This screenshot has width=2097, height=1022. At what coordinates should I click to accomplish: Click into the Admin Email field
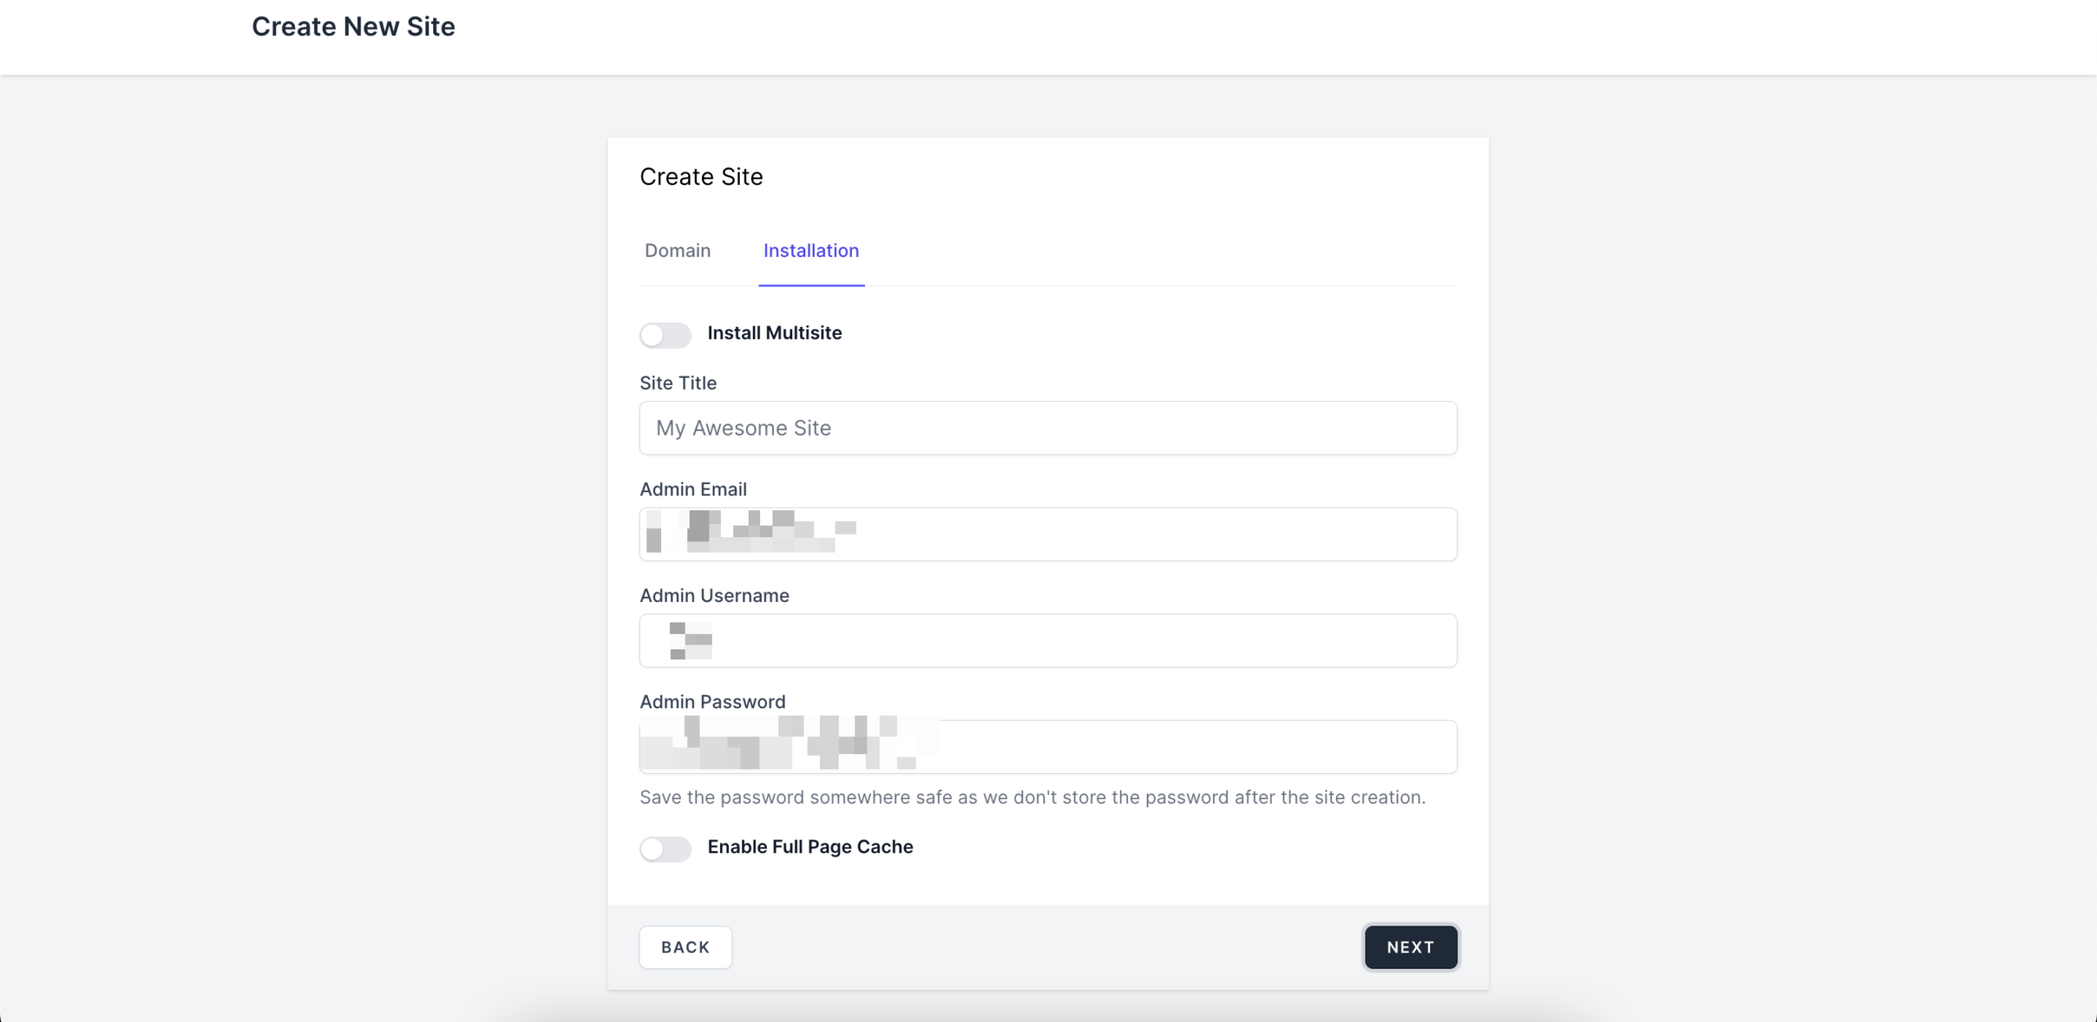click(x=1048, y=534)
